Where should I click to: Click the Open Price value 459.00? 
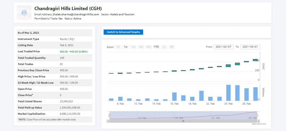[64, 89]
